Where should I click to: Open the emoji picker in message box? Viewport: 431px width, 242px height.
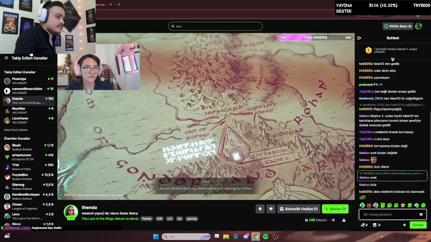(x=421, y=214)
